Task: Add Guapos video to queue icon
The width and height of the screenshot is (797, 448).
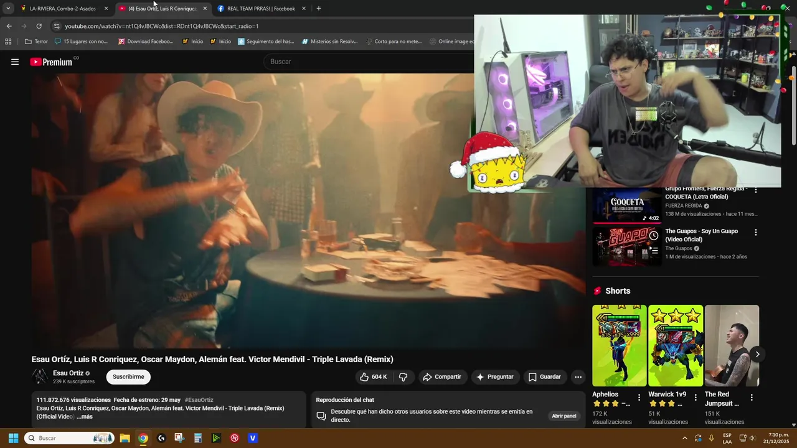Action: tap(654, 251)
